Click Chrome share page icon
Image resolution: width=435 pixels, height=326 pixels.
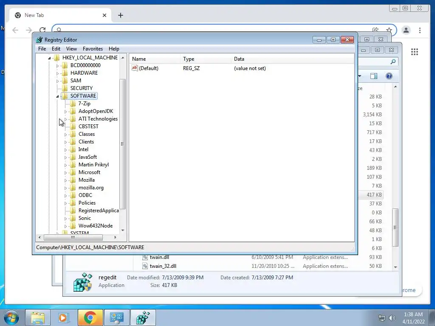[x=376, y=30]
